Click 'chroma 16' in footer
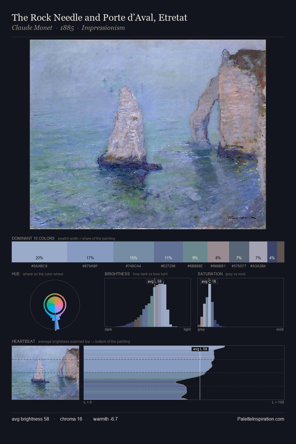Image resolution: width=296 pixels, height=444 pixels. pyautogui.click(x=71, y=419)
